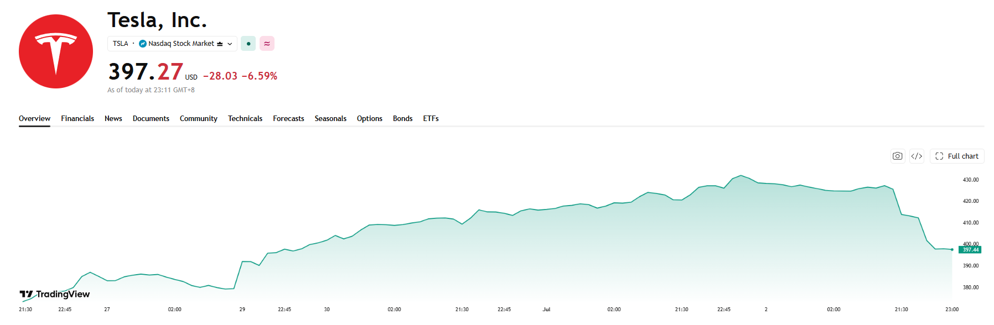The height and width of the screenshot is (325, 994).
Task: Open the Options tab
Action: pyautogui.click(x=370, y=119)
